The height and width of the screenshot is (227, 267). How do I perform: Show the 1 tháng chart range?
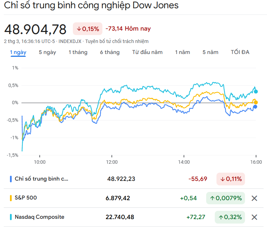point(78,52)
